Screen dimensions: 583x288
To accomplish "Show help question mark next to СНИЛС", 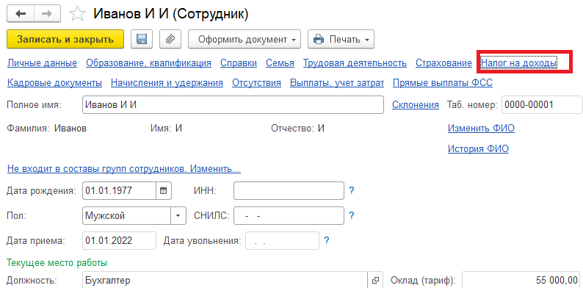I will point(352,215).
